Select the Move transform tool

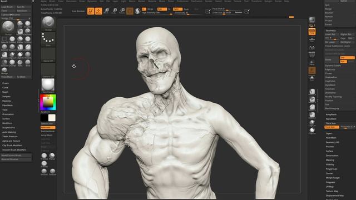pyautogui.click(x=106, y=11)
